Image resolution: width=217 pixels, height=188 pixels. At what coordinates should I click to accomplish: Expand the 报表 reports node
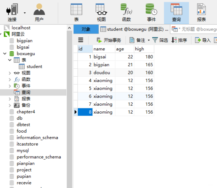coord(10,99)
